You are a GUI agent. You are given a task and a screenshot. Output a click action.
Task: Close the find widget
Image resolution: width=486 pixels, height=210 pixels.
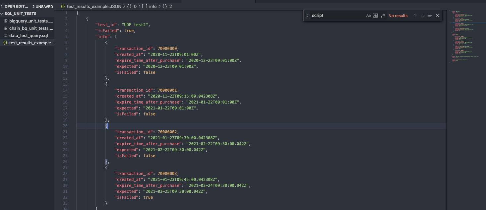[438, 16]
